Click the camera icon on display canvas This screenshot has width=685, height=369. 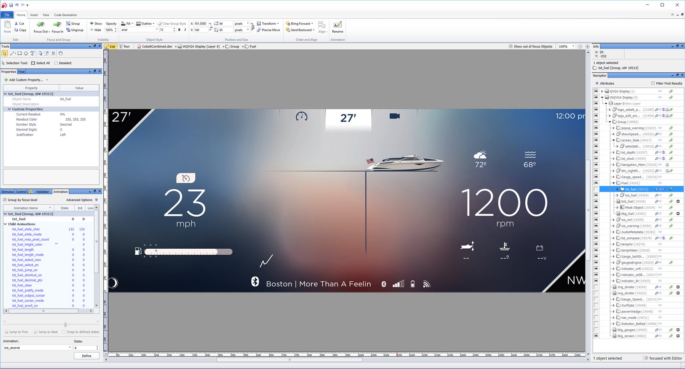(394, 116)
